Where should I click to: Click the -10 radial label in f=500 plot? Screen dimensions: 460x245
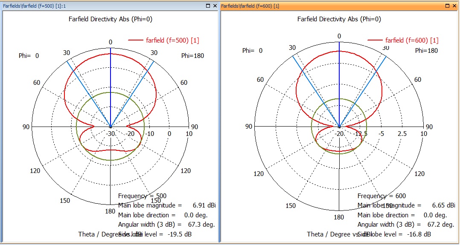[150, 134]
